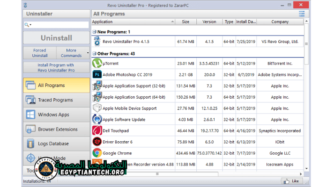Open the Windows Apps section

coord(57,115)
